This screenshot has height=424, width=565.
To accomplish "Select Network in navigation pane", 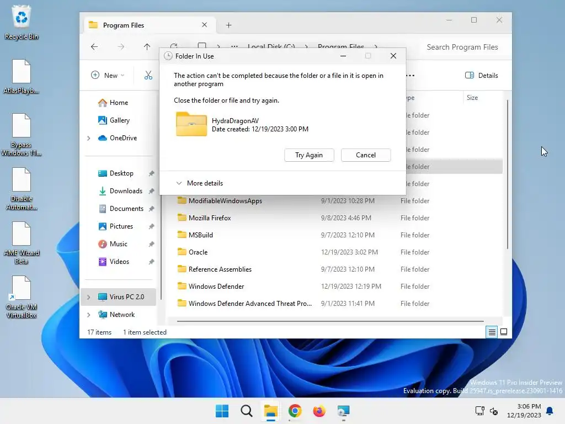I will pyautogui.click(x=116, y=315).
